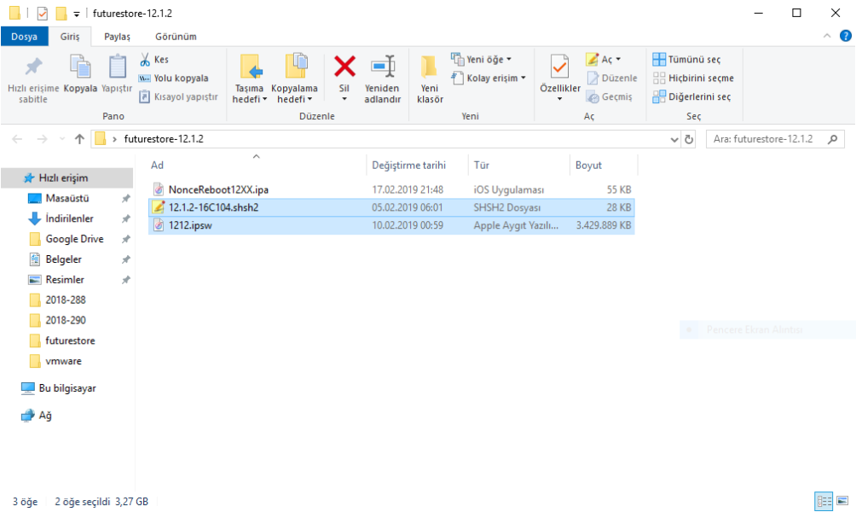
Task: Click Yeniden adlandır rename icon
Action: pyautogui.click(x=382, y=67)
